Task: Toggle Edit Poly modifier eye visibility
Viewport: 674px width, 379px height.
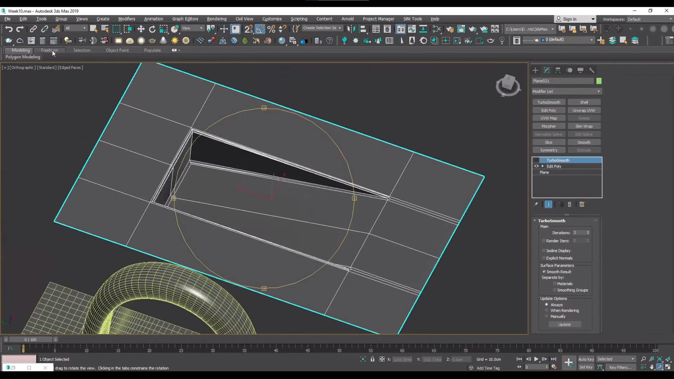Action: [536, 166]
